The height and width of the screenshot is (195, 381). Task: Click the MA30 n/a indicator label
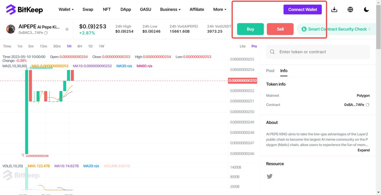(124, 66)
